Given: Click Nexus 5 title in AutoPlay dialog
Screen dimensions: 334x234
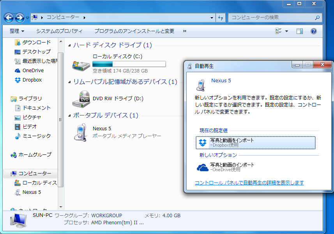Looking at the screenshot, I should 221,81.
